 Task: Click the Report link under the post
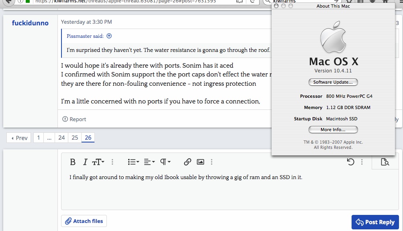click(x=74, y=119)
